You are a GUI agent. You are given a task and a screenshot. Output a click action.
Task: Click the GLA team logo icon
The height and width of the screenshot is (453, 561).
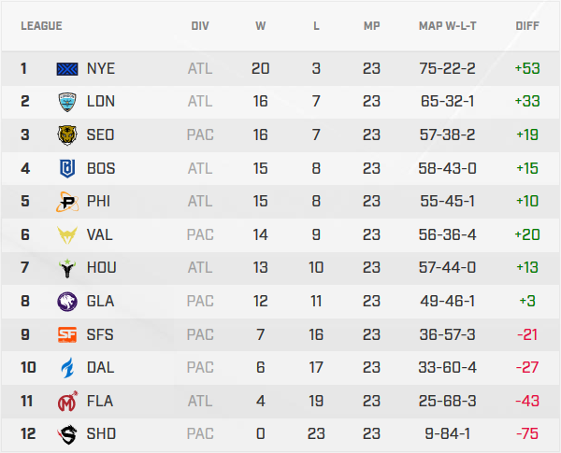68,302
